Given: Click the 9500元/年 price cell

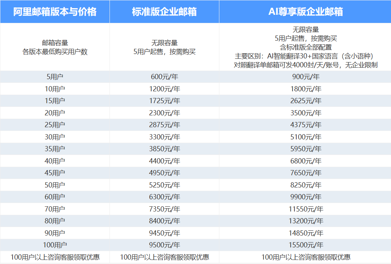Looking at the screenshot, I should tap(164, 245).
